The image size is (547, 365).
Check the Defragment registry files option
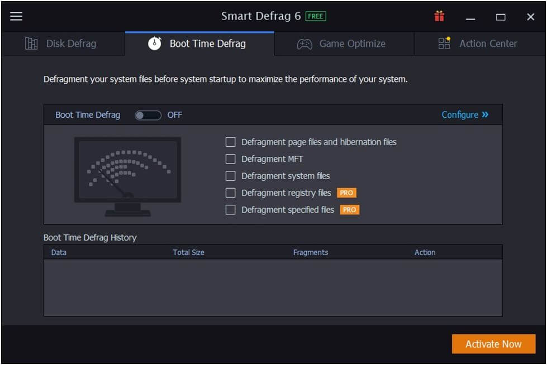pos(230,193)
